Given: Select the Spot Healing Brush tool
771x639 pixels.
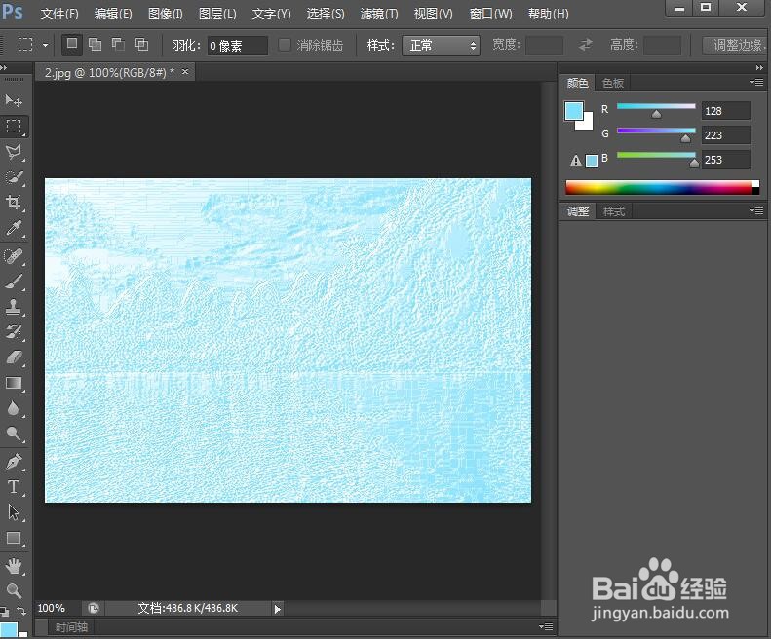Looking at the screenshot, I should pos(14,256).
